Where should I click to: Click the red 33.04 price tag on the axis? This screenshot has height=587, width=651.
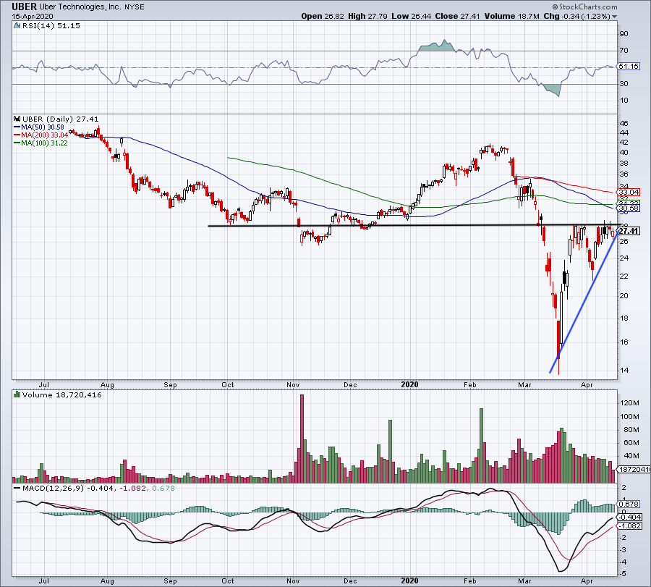[629, 193]
